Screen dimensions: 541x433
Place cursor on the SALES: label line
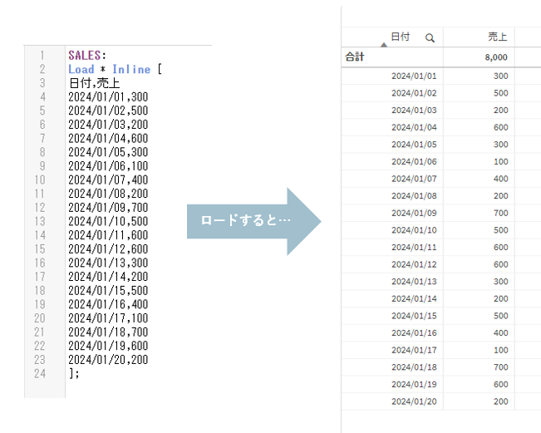(x=87, y=56)
